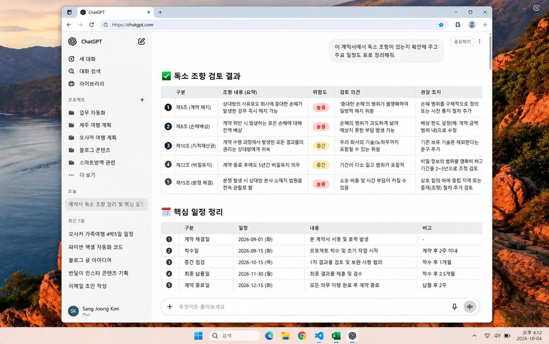Start voice mode with waveform button
Viewport: 549px width, 344px height.
(x=470, y=306)
